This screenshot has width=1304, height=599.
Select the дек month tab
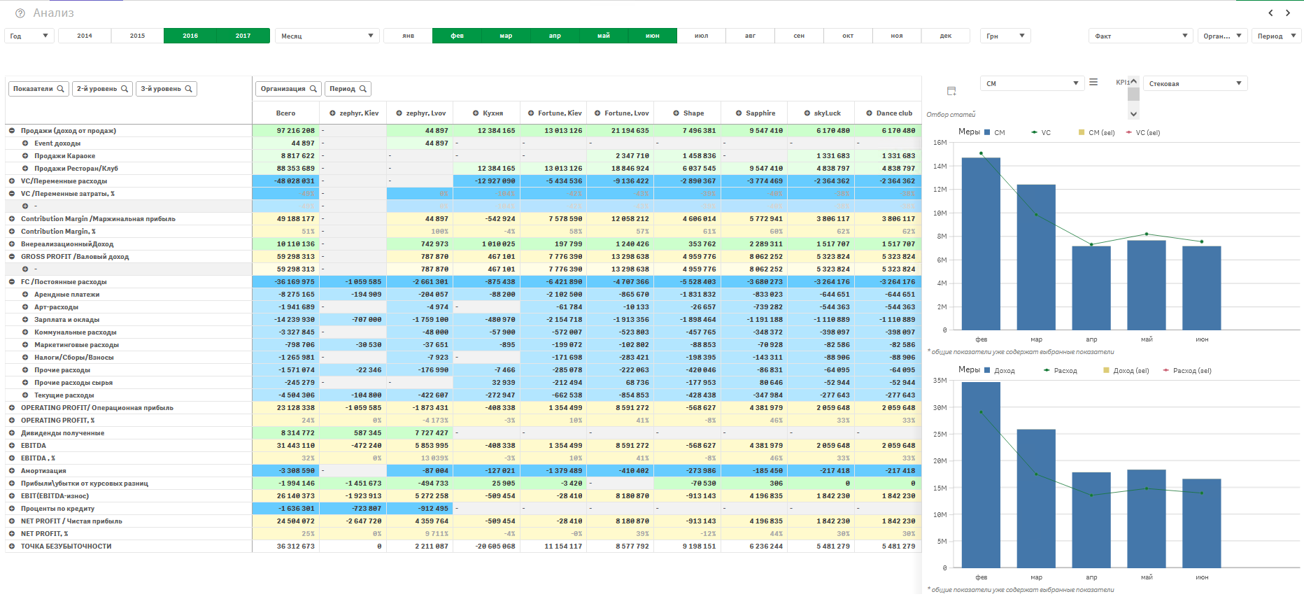(x=945, y=36)
